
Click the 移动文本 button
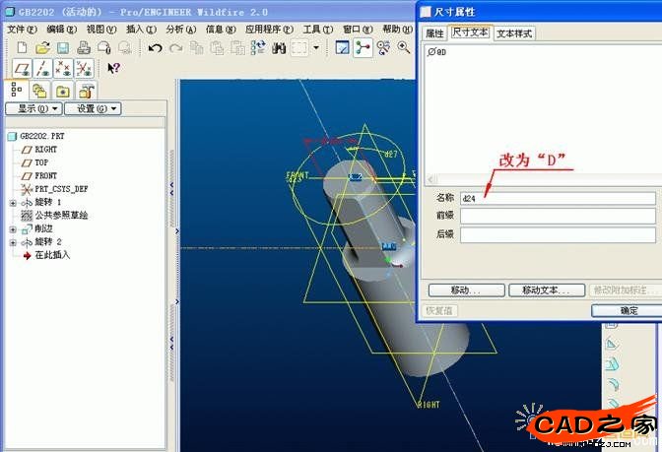tap(547, 291)
